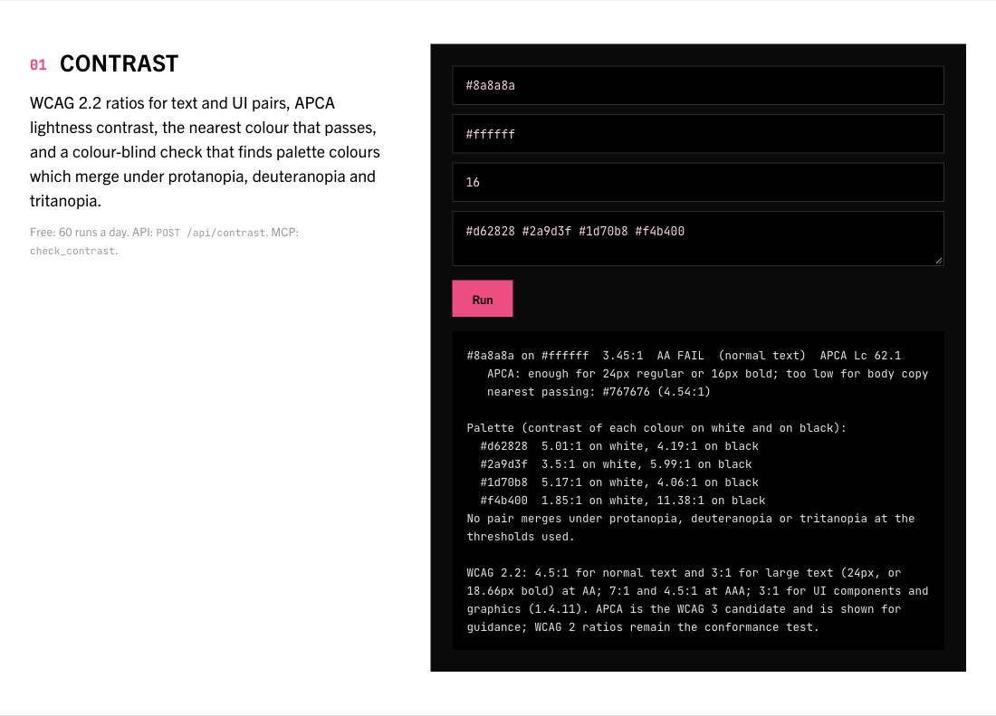The height and width of the screenshot is (716, 996).
Task: Click the 'WCAG 2.2: 4.5:1 for normal text' note
Action: click(697, 600)
